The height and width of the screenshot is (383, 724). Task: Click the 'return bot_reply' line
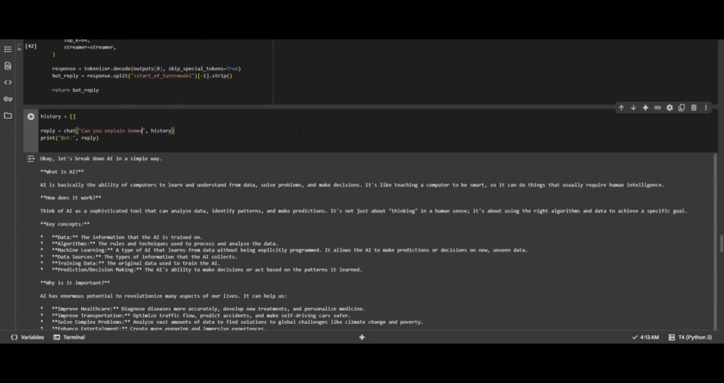pyautogui.click(x=75, y=90)
